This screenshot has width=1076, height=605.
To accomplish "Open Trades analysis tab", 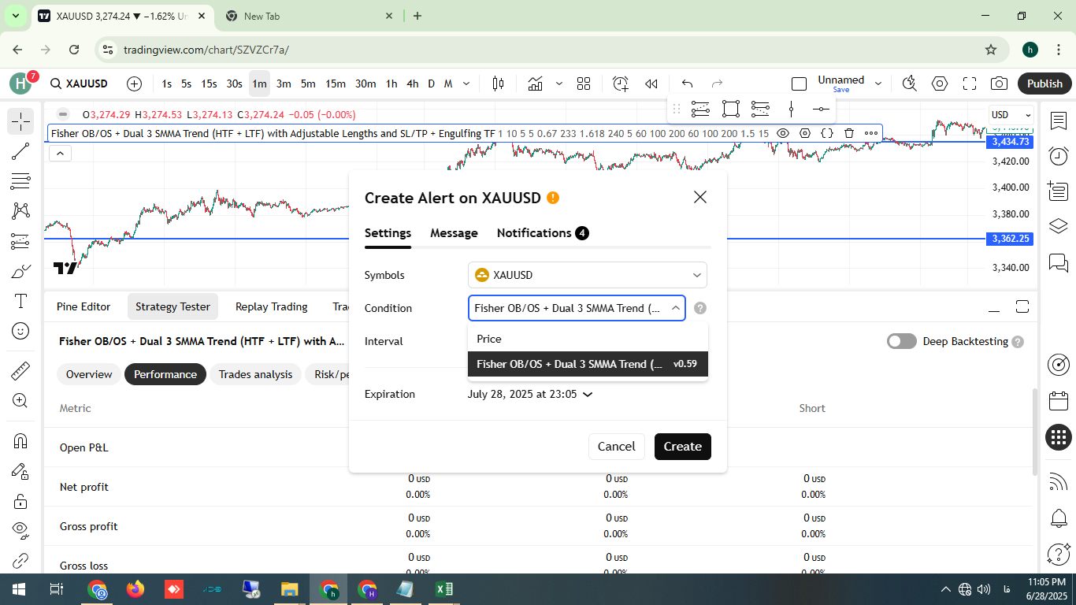I will 255,374.
